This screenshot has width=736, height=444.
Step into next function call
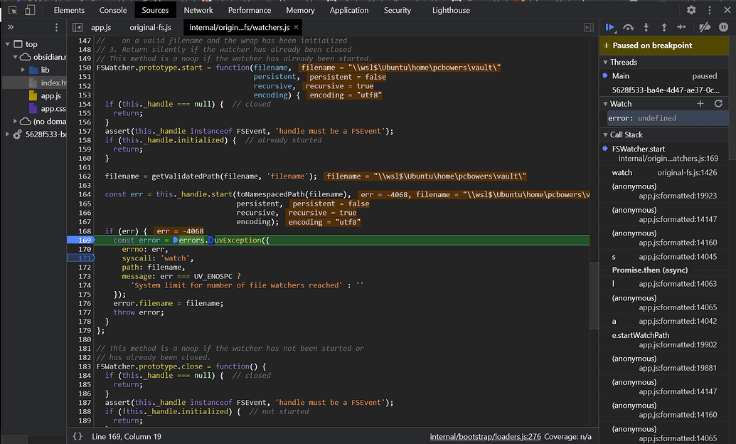[646, 27]
